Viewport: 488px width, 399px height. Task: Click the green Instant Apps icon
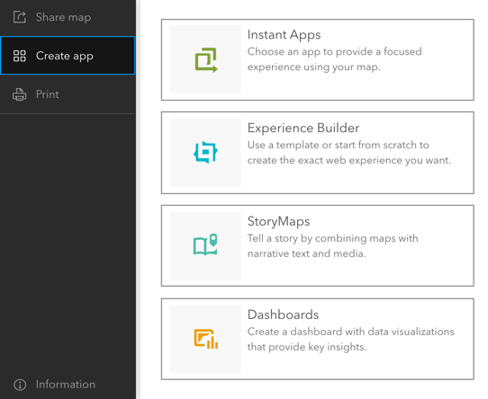coord(206,59)
